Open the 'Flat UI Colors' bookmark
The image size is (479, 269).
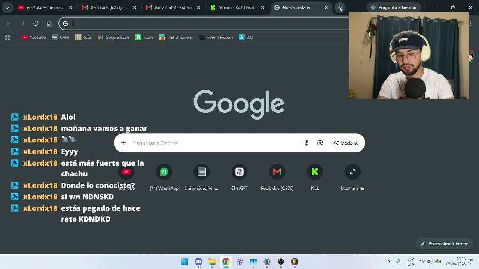[x=176, y=37]
